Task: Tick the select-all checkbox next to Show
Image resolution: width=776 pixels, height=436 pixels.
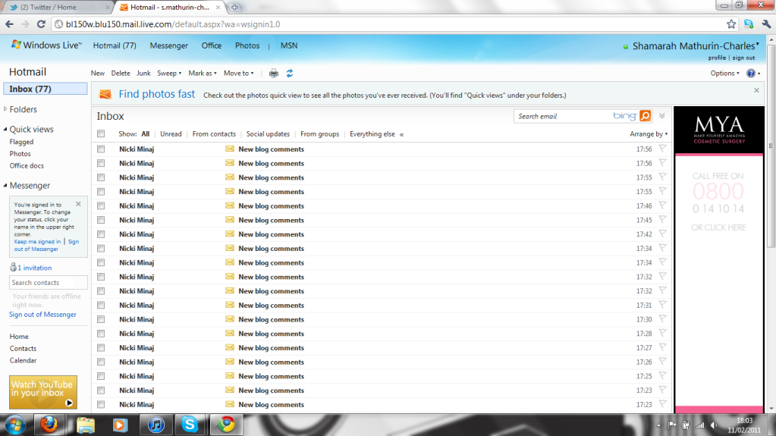Action: coord(101,133)
